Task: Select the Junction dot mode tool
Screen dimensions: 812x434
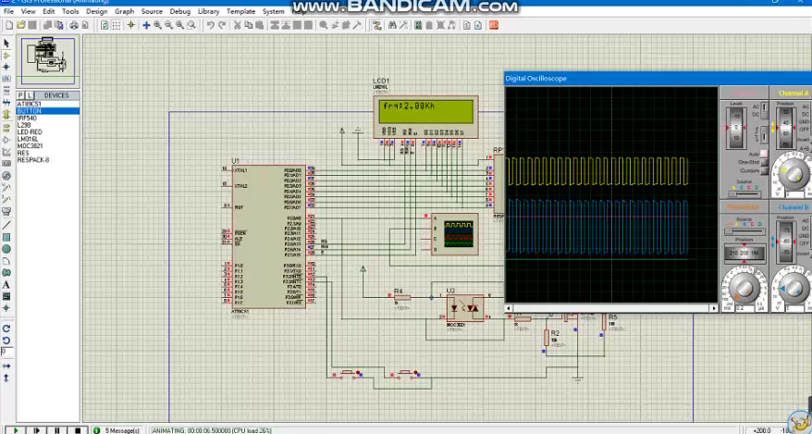Action: click(x=6, y=68)
